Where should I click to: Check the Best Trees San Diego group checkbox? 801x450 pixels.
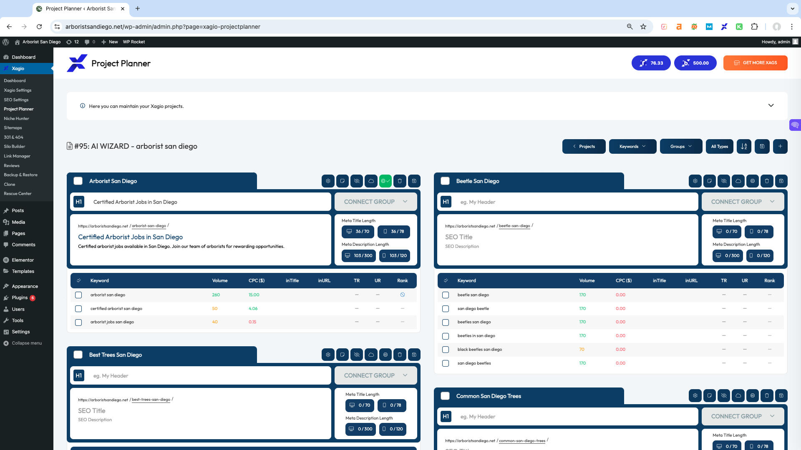click(x=78, y=355)
